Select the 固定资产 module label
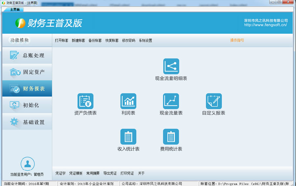The height and width of the screenshot is (186, 296). 34,72
